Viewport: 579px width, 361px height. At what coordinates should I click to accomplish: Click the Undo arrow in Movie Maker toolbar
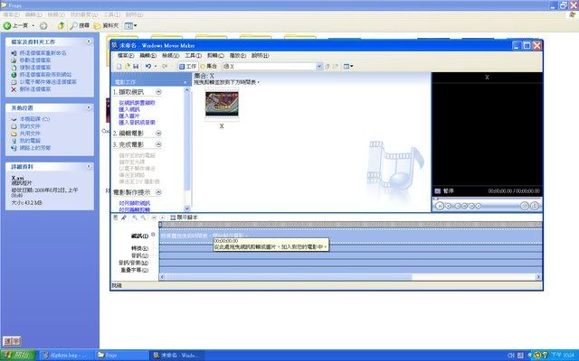[x=147, y=66]
